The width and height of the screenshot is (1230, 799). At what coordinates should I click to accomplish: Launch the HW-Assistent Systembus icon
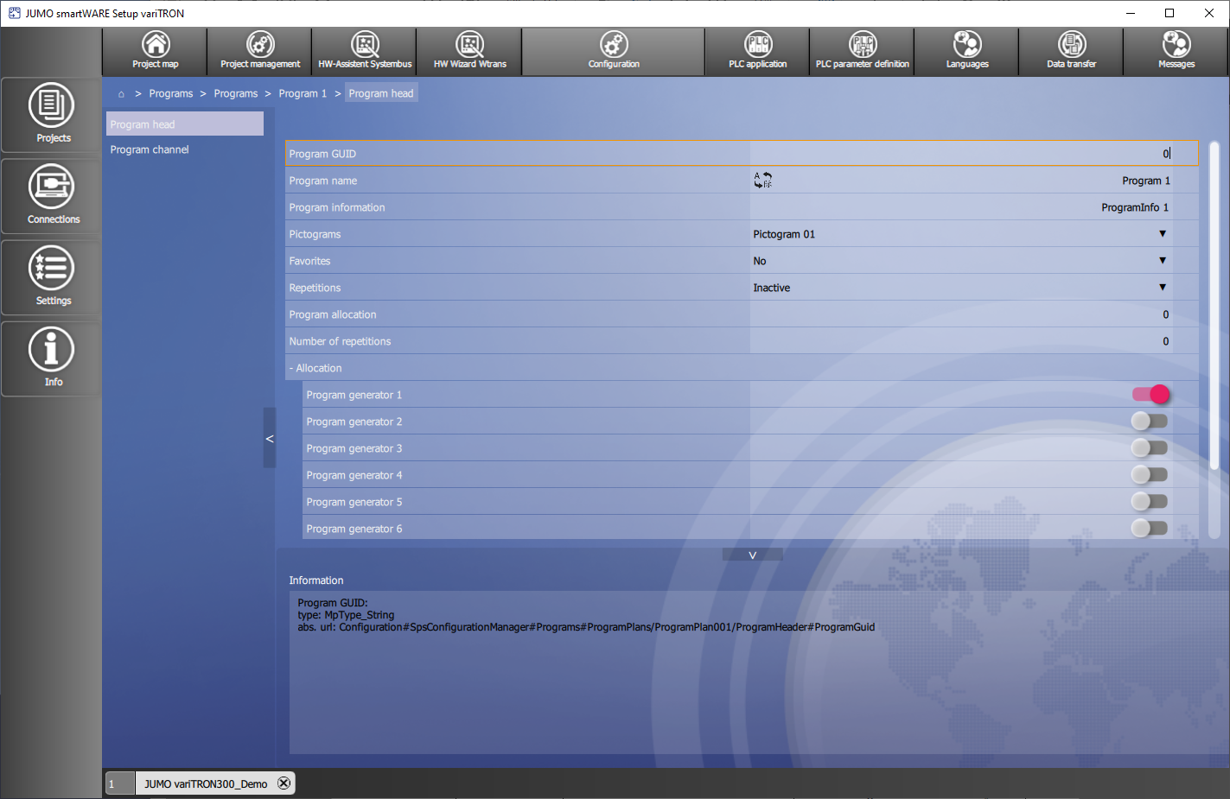coord(365,51)
